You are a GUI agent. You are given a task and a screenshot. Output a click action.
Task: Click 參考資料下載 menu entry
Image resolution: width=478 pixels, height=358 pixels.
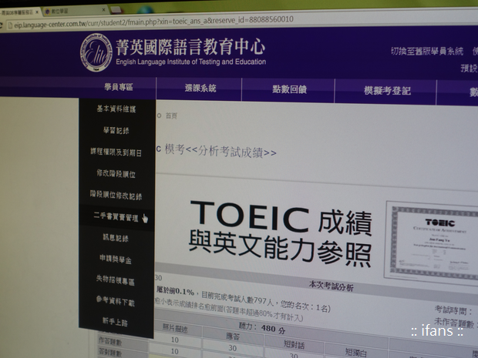tap(116, 301)
